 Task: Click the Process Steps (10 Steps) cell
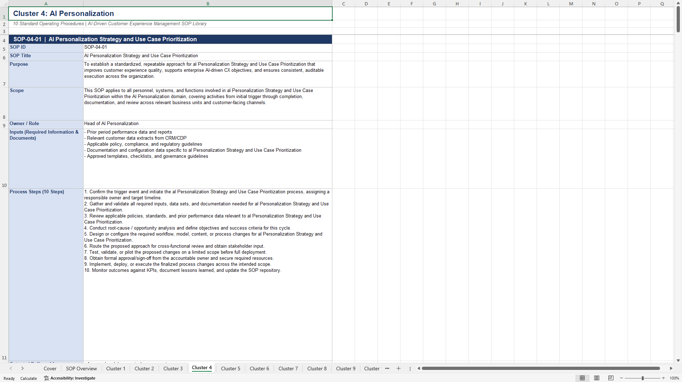tap(46, 275)
